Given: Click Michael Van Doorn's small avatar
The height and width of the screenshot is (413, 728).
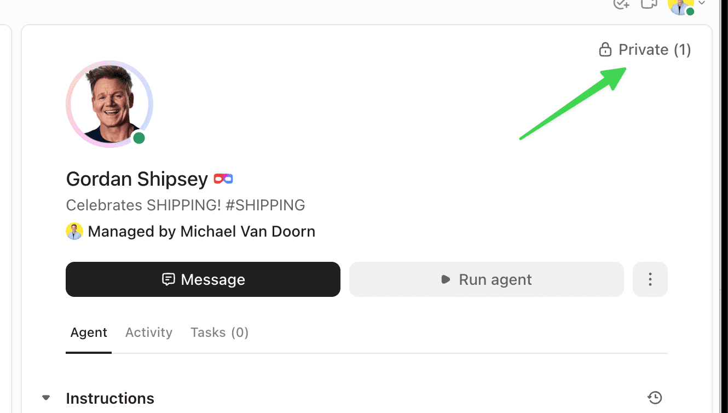Looking at the screenshot, I should tap(74, 231).
